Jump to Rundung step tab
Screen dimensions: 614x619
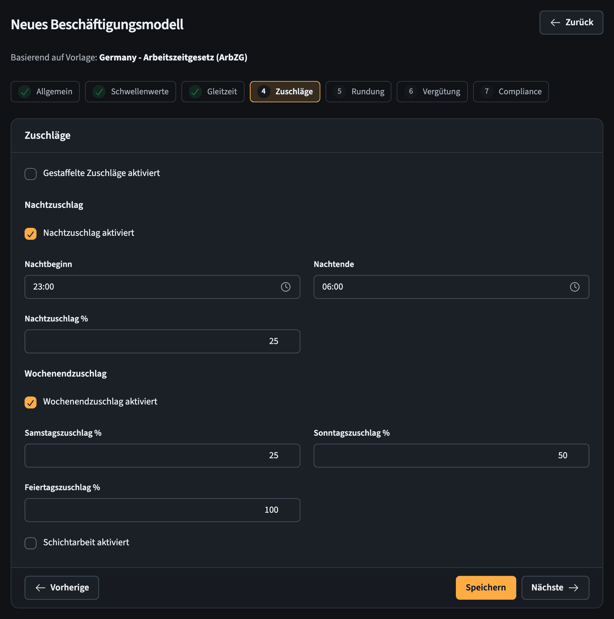coord(358,92)
